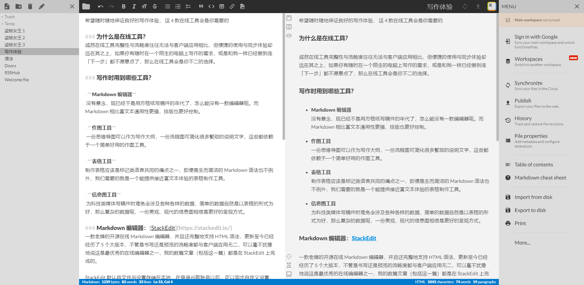Click the editor pane vertical scrollbar
The width and height of the screenshot is (584, 285).
point(284,76)
